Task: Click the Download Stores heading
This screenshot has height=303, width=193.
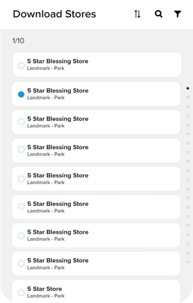Action: (55, 14)
